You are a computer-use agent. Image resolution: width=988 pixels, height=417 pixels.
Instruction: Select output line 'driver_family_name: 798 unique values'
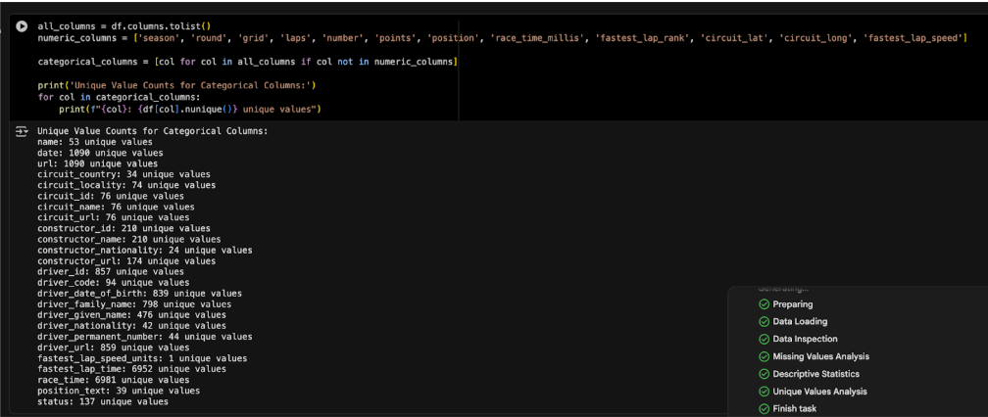pos(134,304)
